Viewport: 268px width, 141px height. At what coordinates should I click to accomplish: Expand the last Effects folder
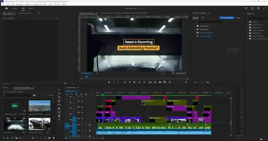[x=247, y=39]
